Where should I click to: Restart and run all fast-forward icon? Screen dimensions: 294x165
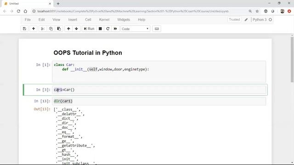click(115, 29)
